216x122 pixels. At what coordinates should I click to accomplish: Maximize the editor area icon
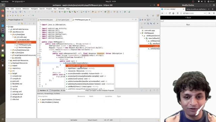[x=136, y=20]
